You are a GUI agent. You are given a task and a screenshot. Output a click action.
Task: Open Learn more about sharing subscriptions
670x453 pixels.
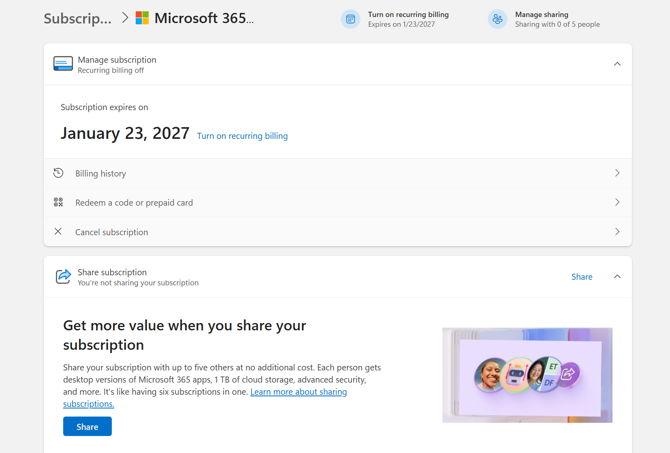[299, 391]
